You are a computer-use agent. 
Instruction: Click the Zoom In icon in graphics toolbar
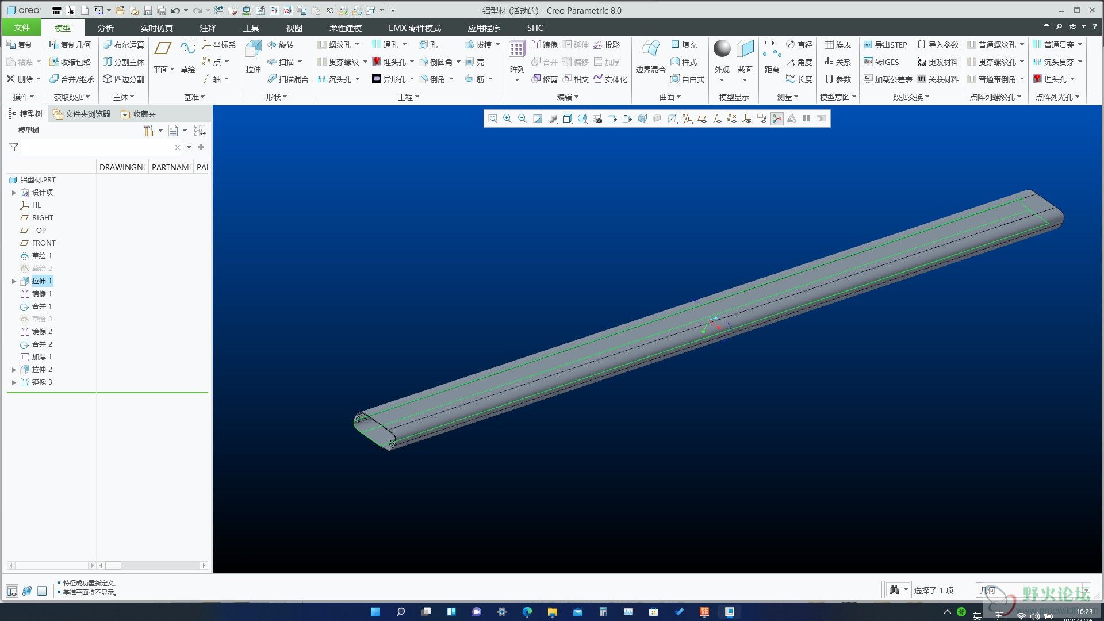[x=508, y=119]
